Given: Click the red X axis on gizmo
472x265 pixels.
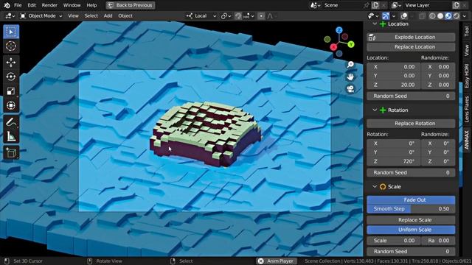Looking at the screenshot, I should coord(333,47).
